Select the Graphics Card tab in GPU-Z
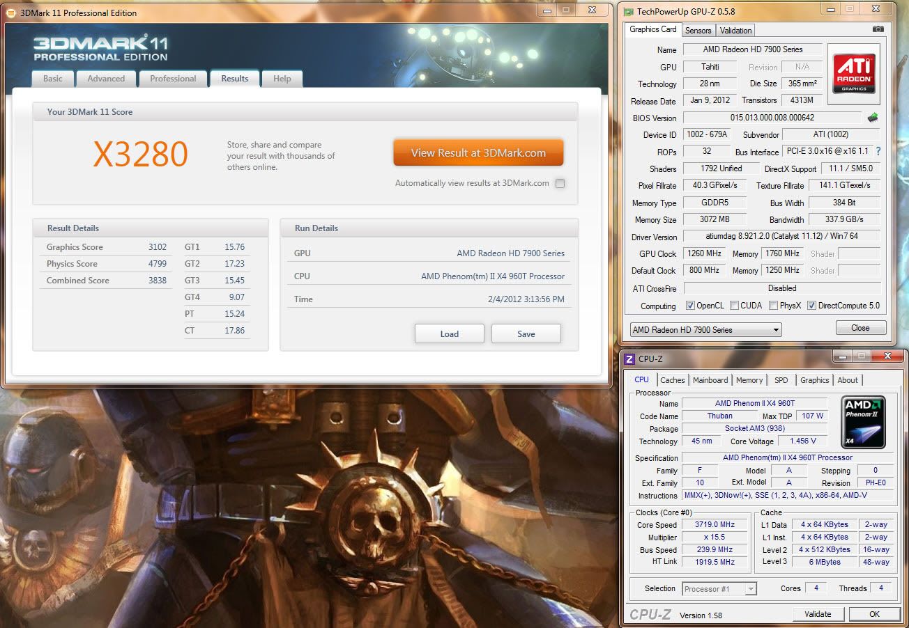Screen dimensions: 909x628 click(x=653, y=29)
